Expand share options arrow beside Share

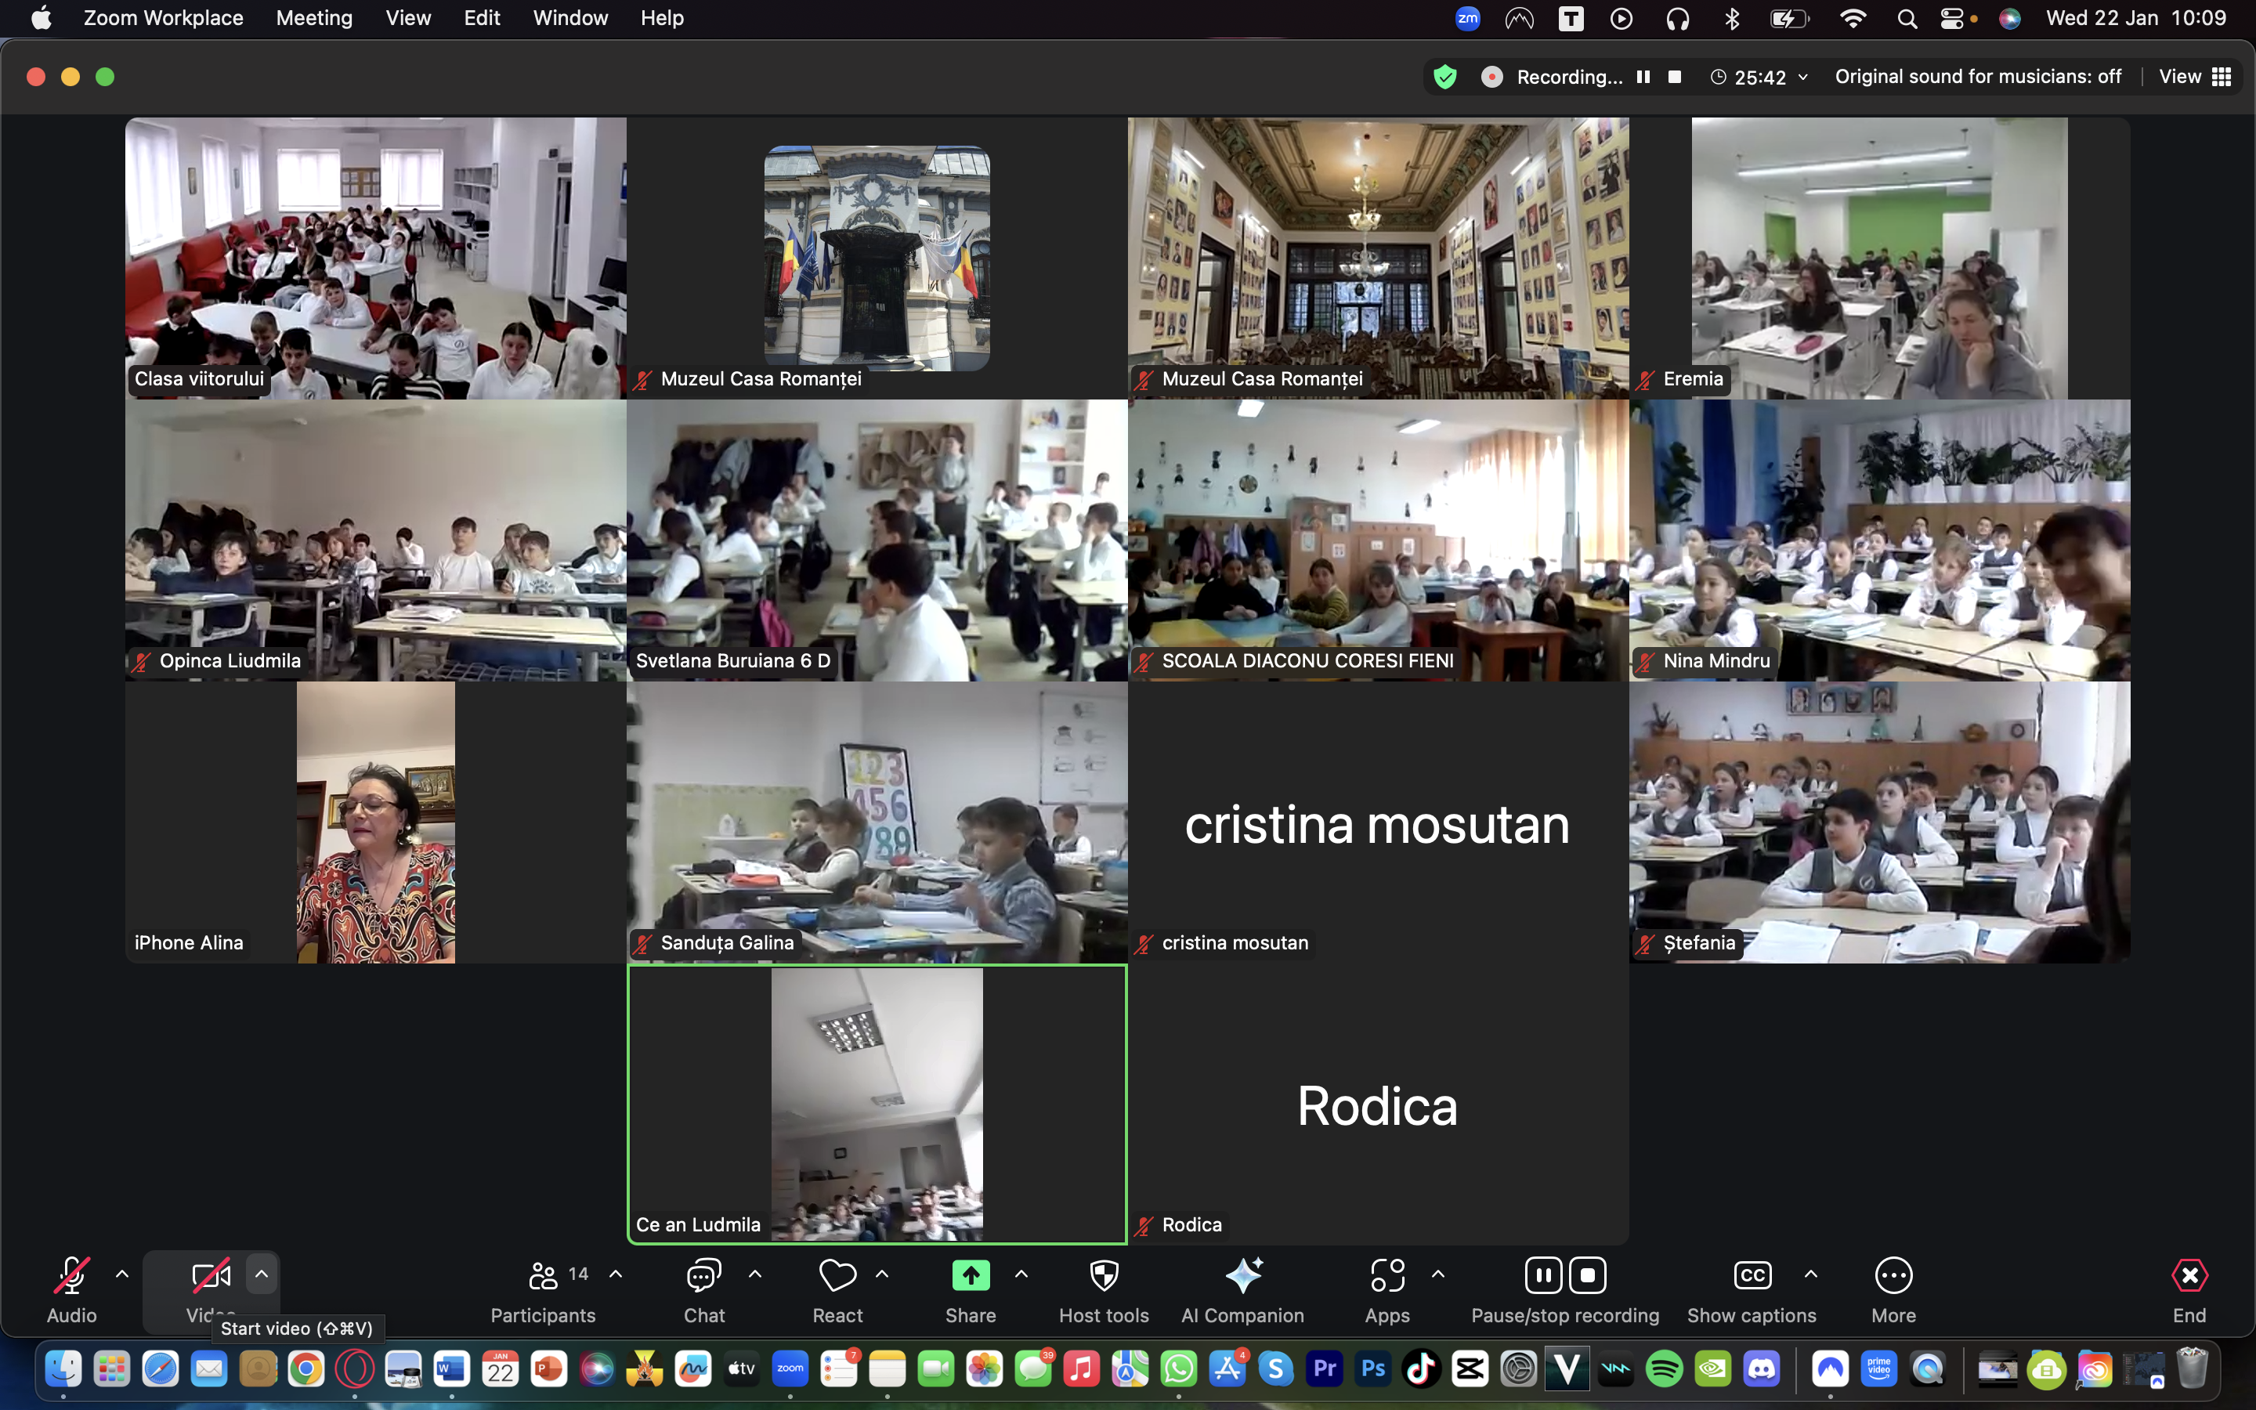1021,1274
